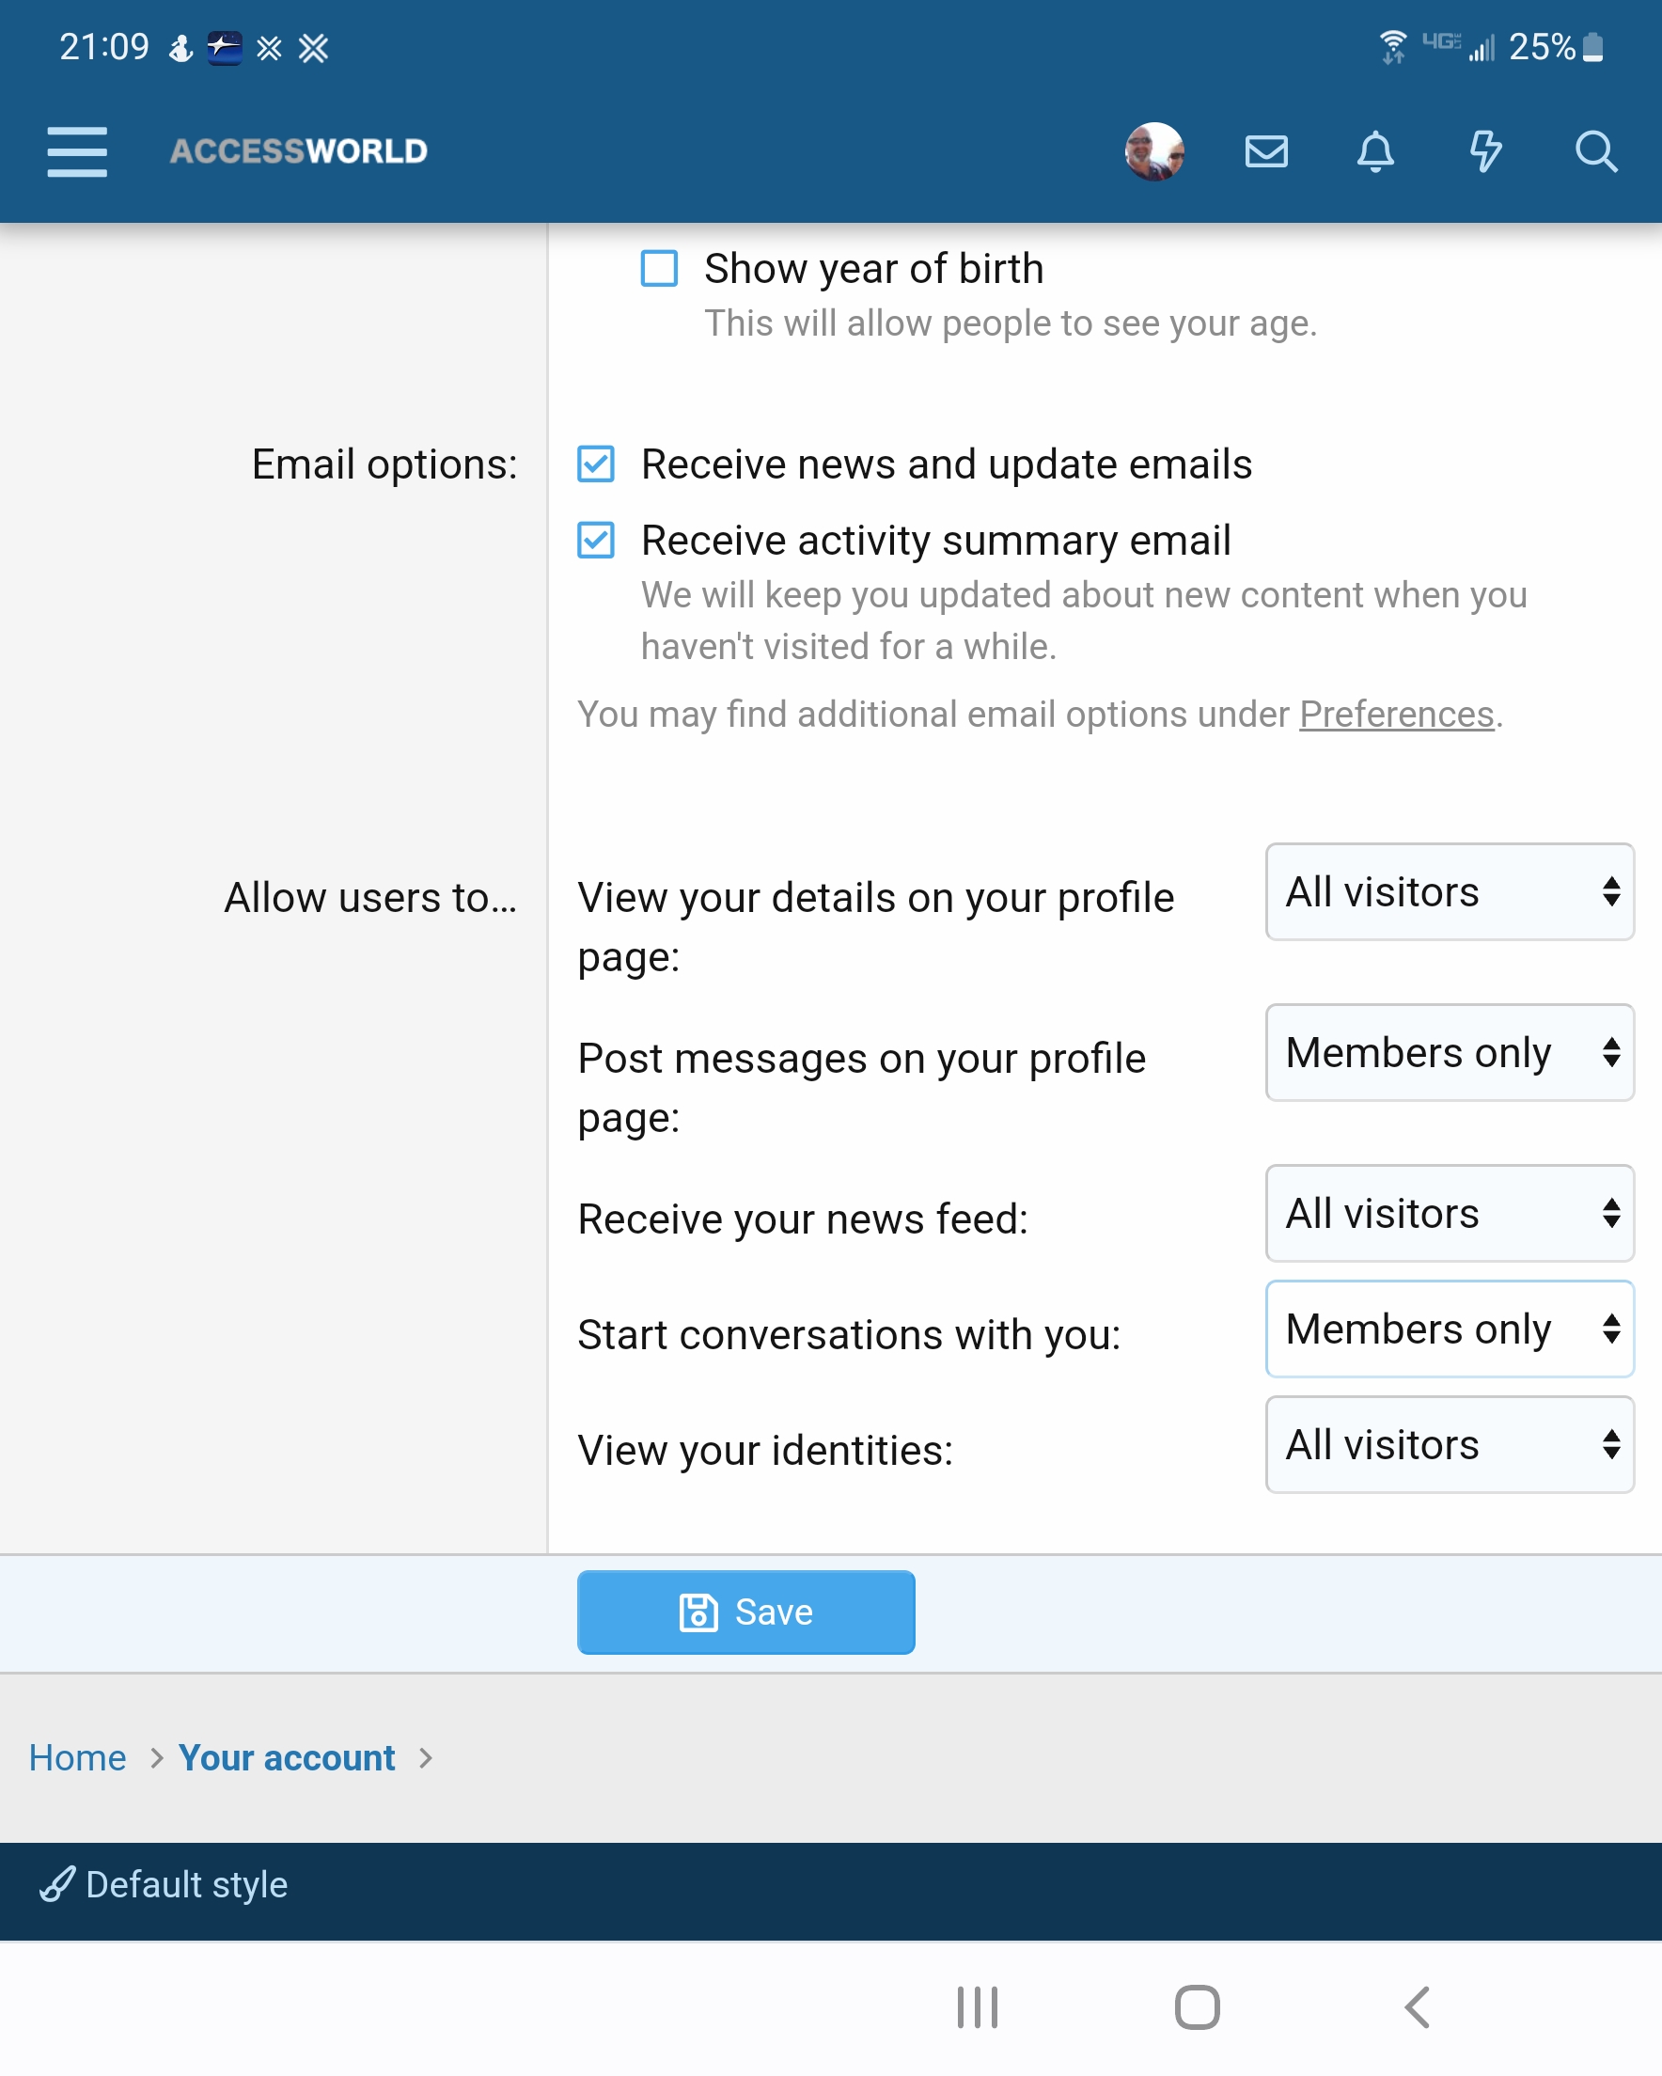1662x2076 pixels.
Task: Enable Show year of birth checkbox
Action: click(x=660, y=269)
